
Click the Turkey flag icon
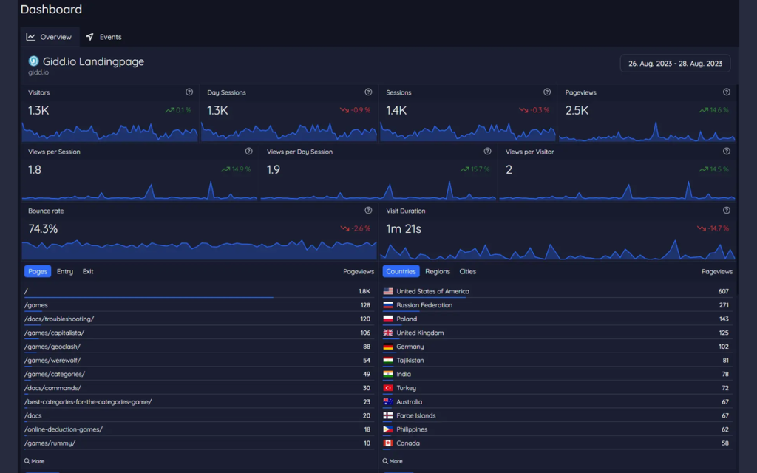[388, 387]
